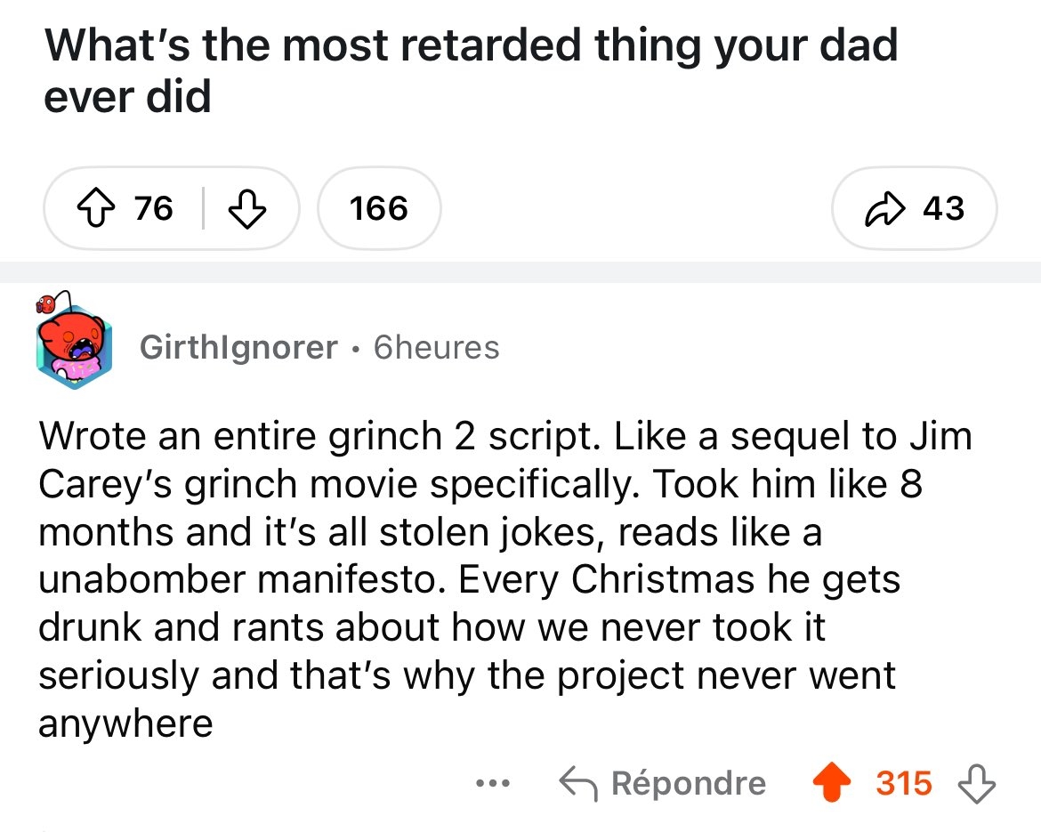
Task: Click the Répondre label to reply
Action: click(689, 783)
